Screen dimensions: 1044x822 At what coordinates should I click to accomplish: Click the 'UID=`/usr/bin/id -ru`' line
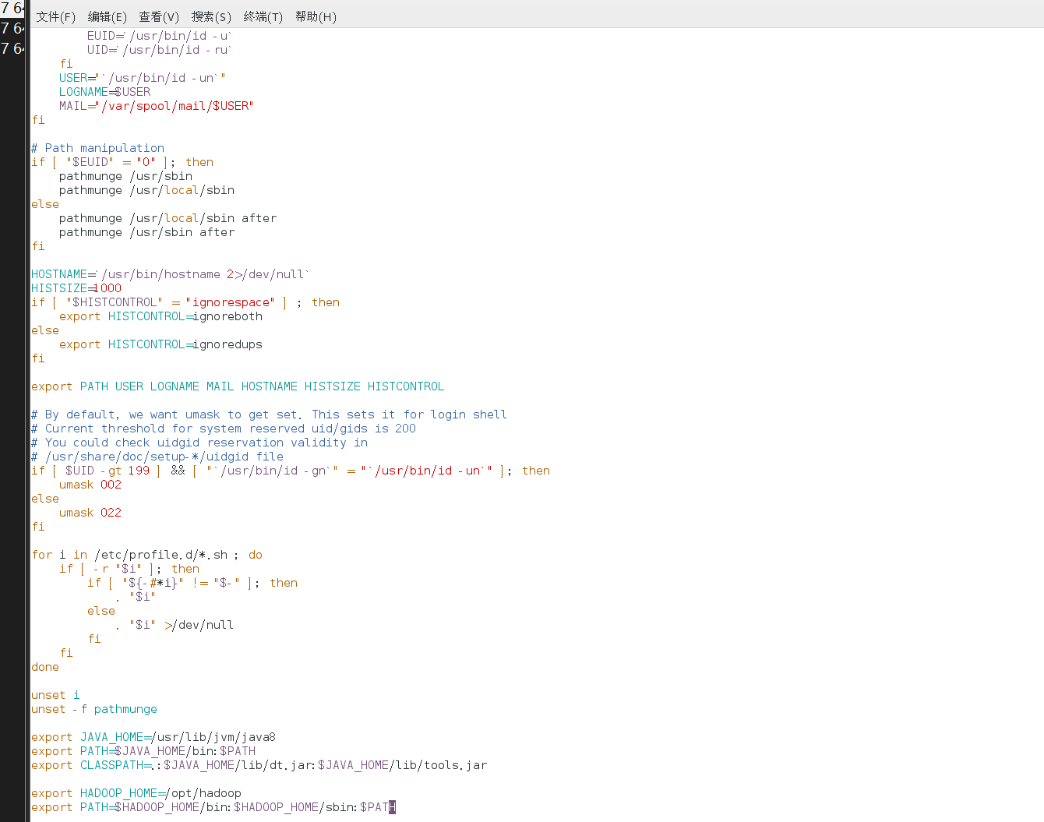point(160,50)
